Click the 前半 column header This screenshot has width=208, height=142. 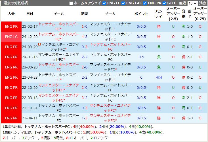(190, 14)
